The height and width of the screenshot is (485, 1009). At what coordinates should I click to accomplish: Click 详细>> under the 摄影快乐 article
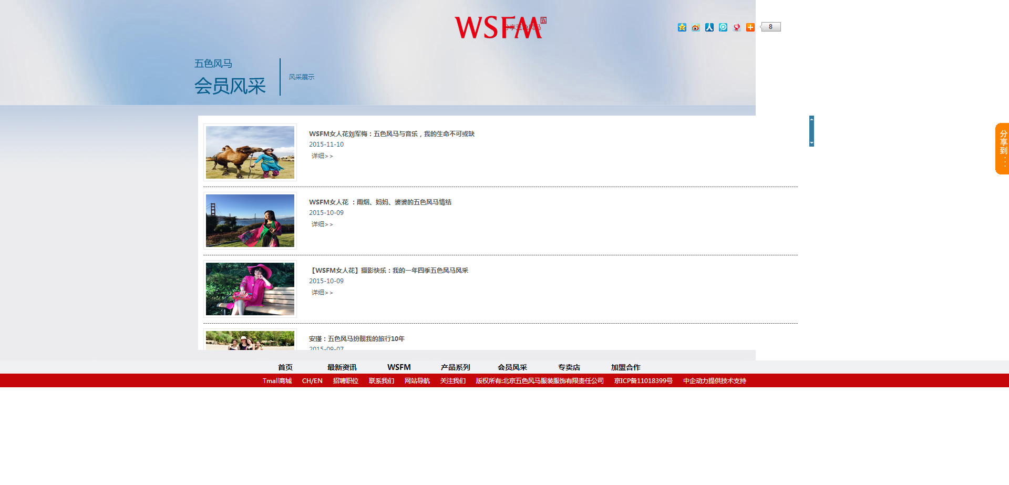[x=322, y=293]
